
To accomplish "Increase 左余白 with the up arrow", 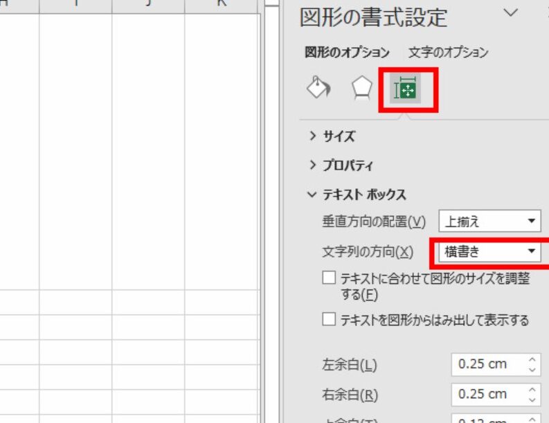I will pos(532,359).
